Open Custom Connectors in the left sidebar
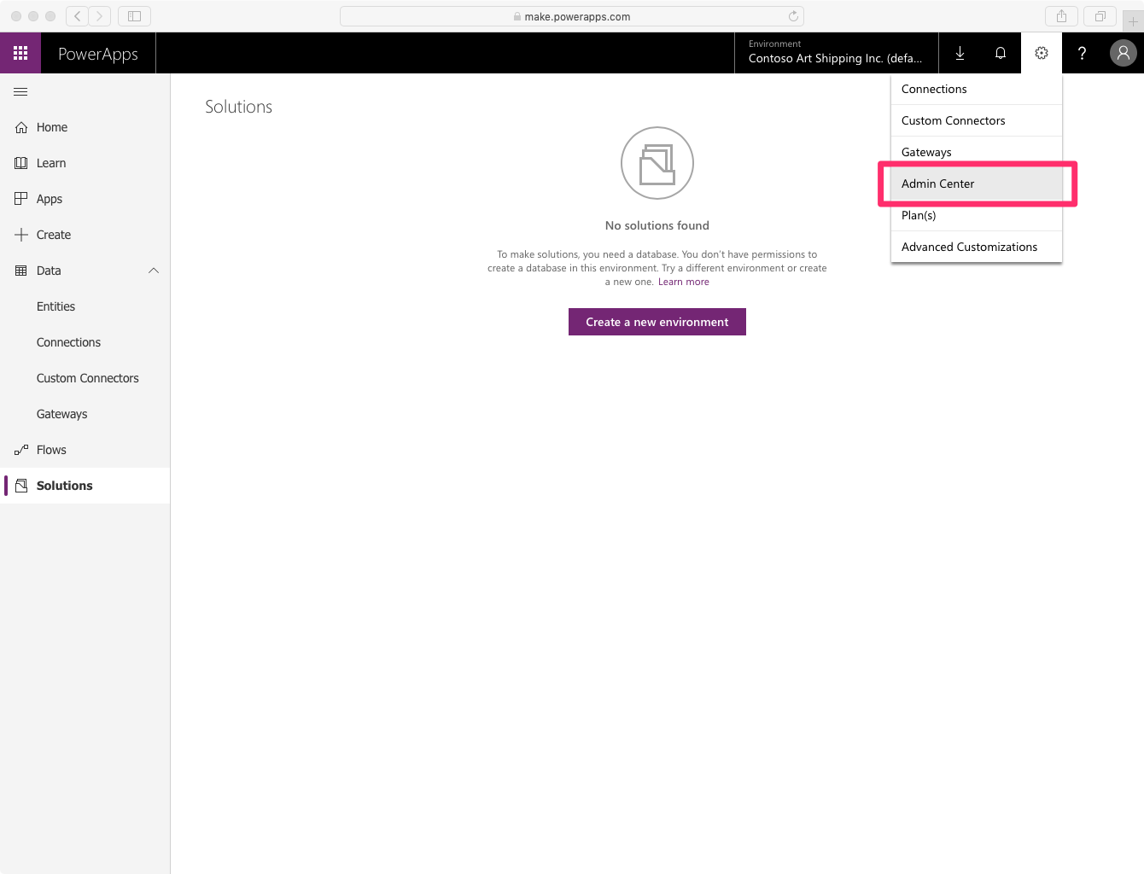The height and width of the screenshot is (874, 1144). 85,378
